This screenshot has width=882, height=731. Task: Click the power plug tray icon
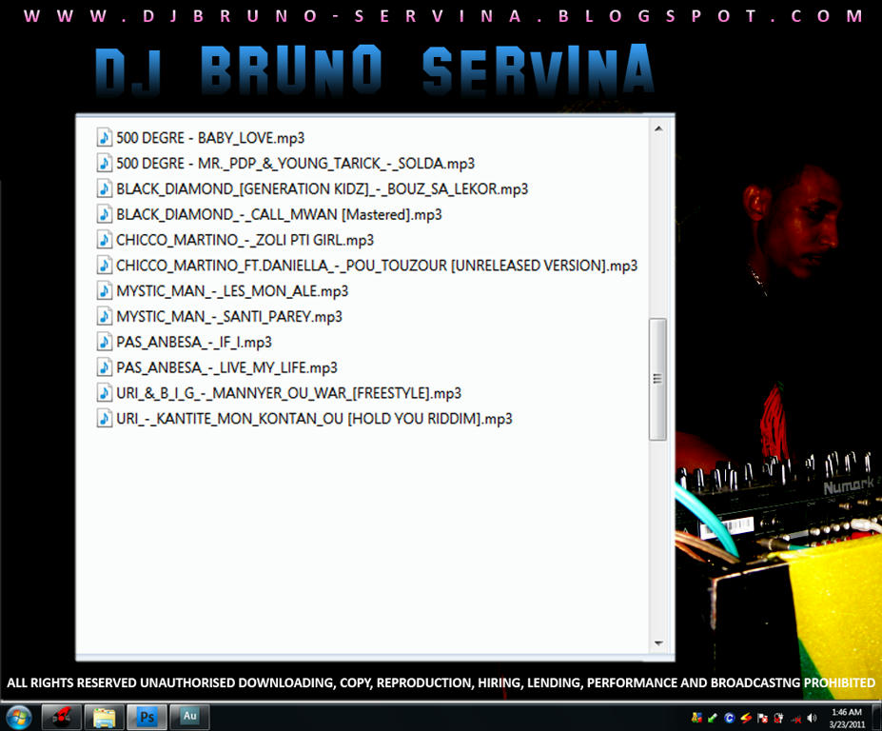(779, 718)
